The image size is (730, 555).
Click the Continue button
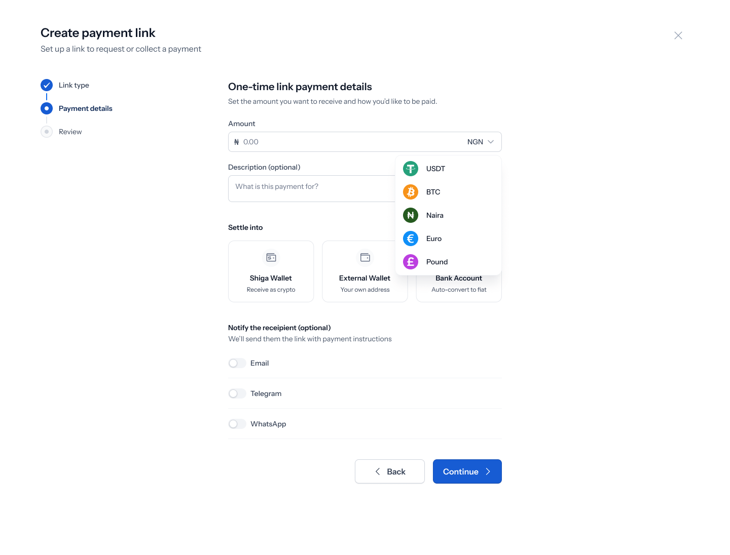click(467, 471)
